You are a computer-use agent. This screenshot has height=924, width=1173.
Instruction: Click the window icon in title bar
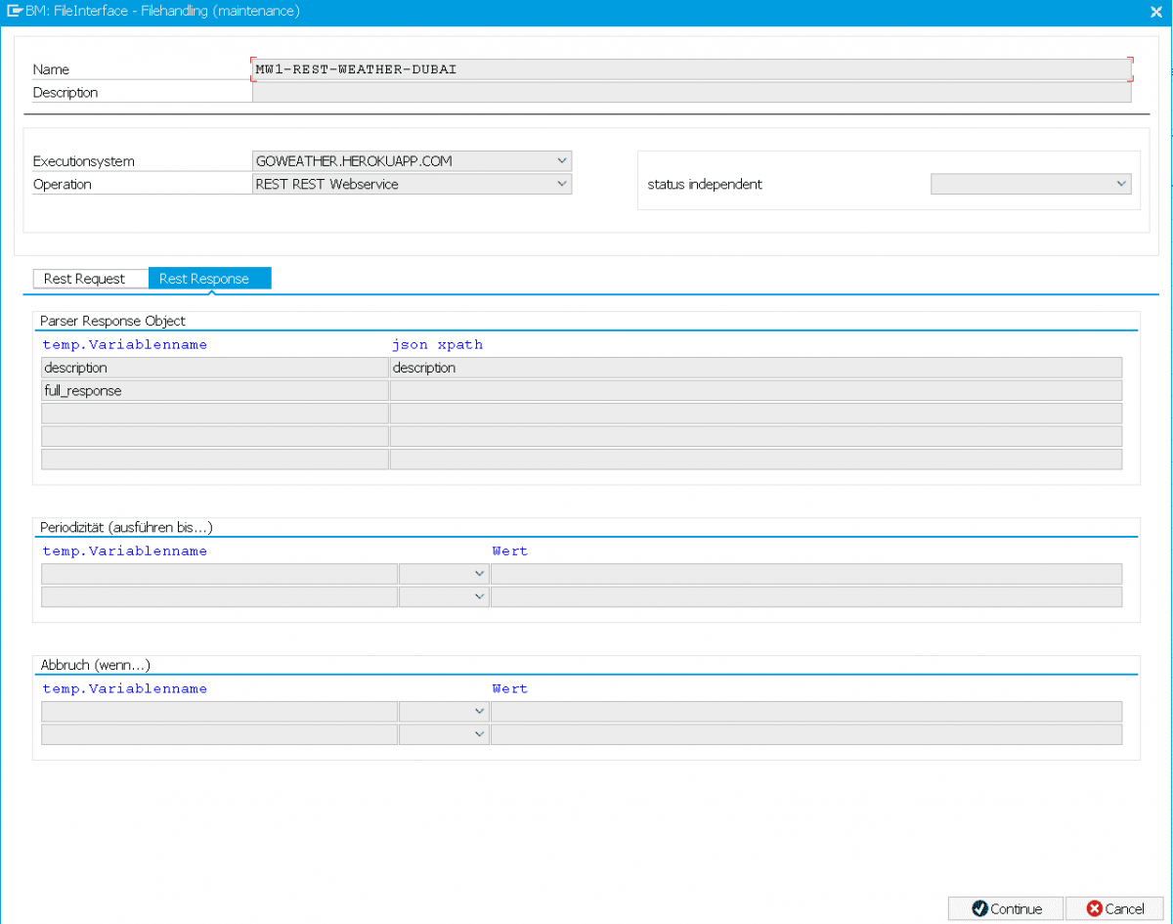pos(14,12)
